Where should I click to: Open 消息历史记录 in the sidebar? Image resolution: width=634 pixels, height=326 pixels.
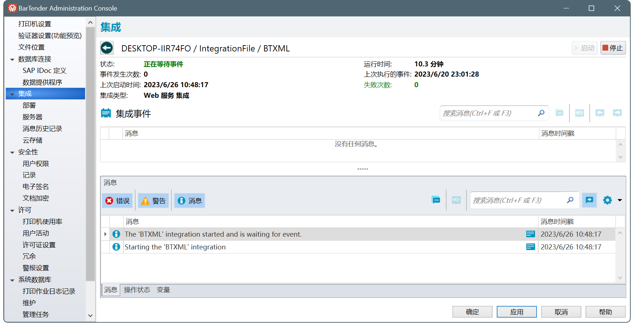(42, 129)
